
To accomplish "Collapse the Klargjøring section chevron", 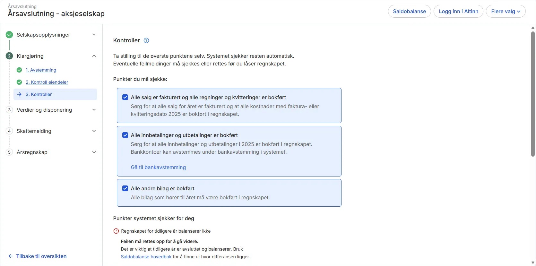I will [94, 56].
